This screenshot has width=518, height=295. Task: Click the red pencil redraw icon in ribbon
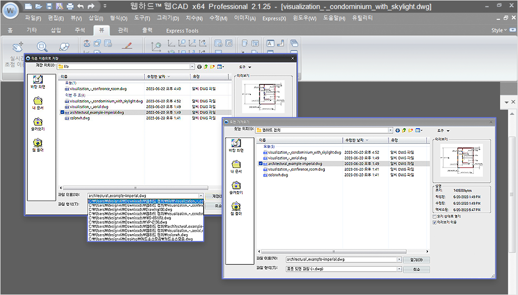point(127,46)
